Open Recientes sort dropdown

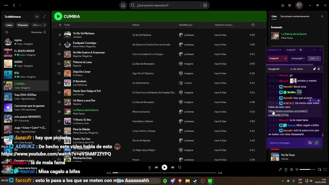click(x=39, y=32)
